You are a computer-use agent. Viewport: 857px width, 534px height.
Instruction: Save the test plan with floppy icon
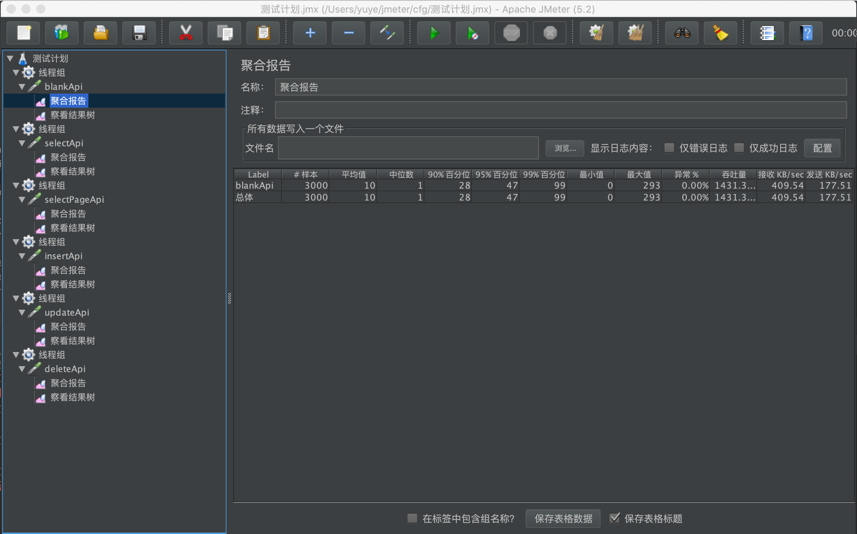click(139, 33)
